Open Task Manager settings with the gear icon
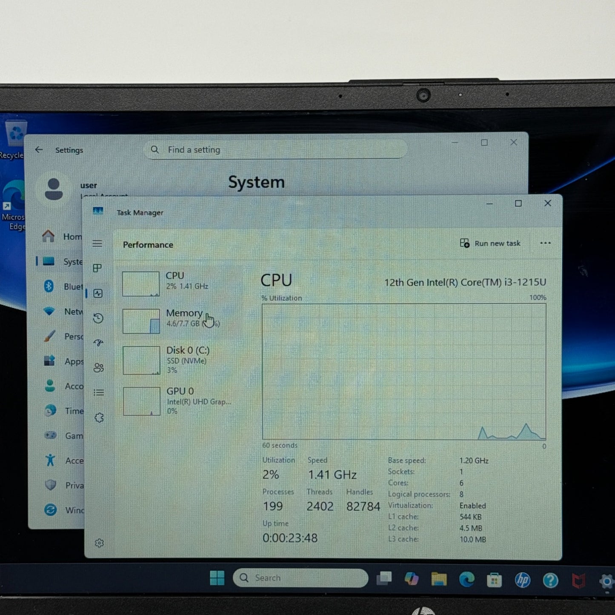The height and width of the screenshot is (615, 615). click(x=99, y=542)
